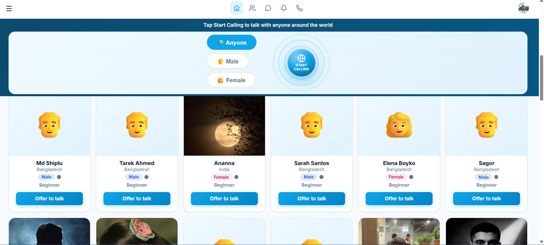
Task: Click the name Ananna
Action: (224, 163)
